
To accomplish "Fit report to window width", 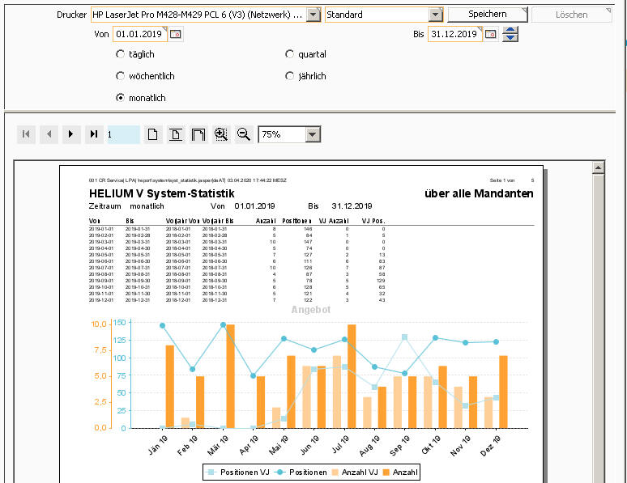I will pos(198,134).
